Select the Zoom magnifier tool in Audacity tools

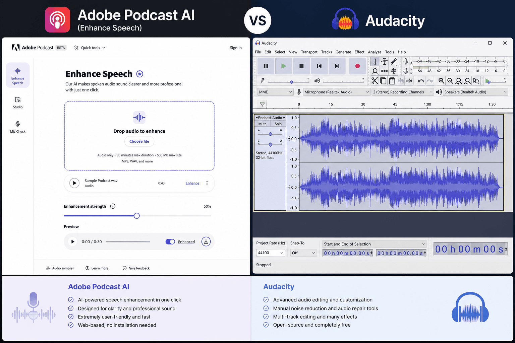click(375, 71)
